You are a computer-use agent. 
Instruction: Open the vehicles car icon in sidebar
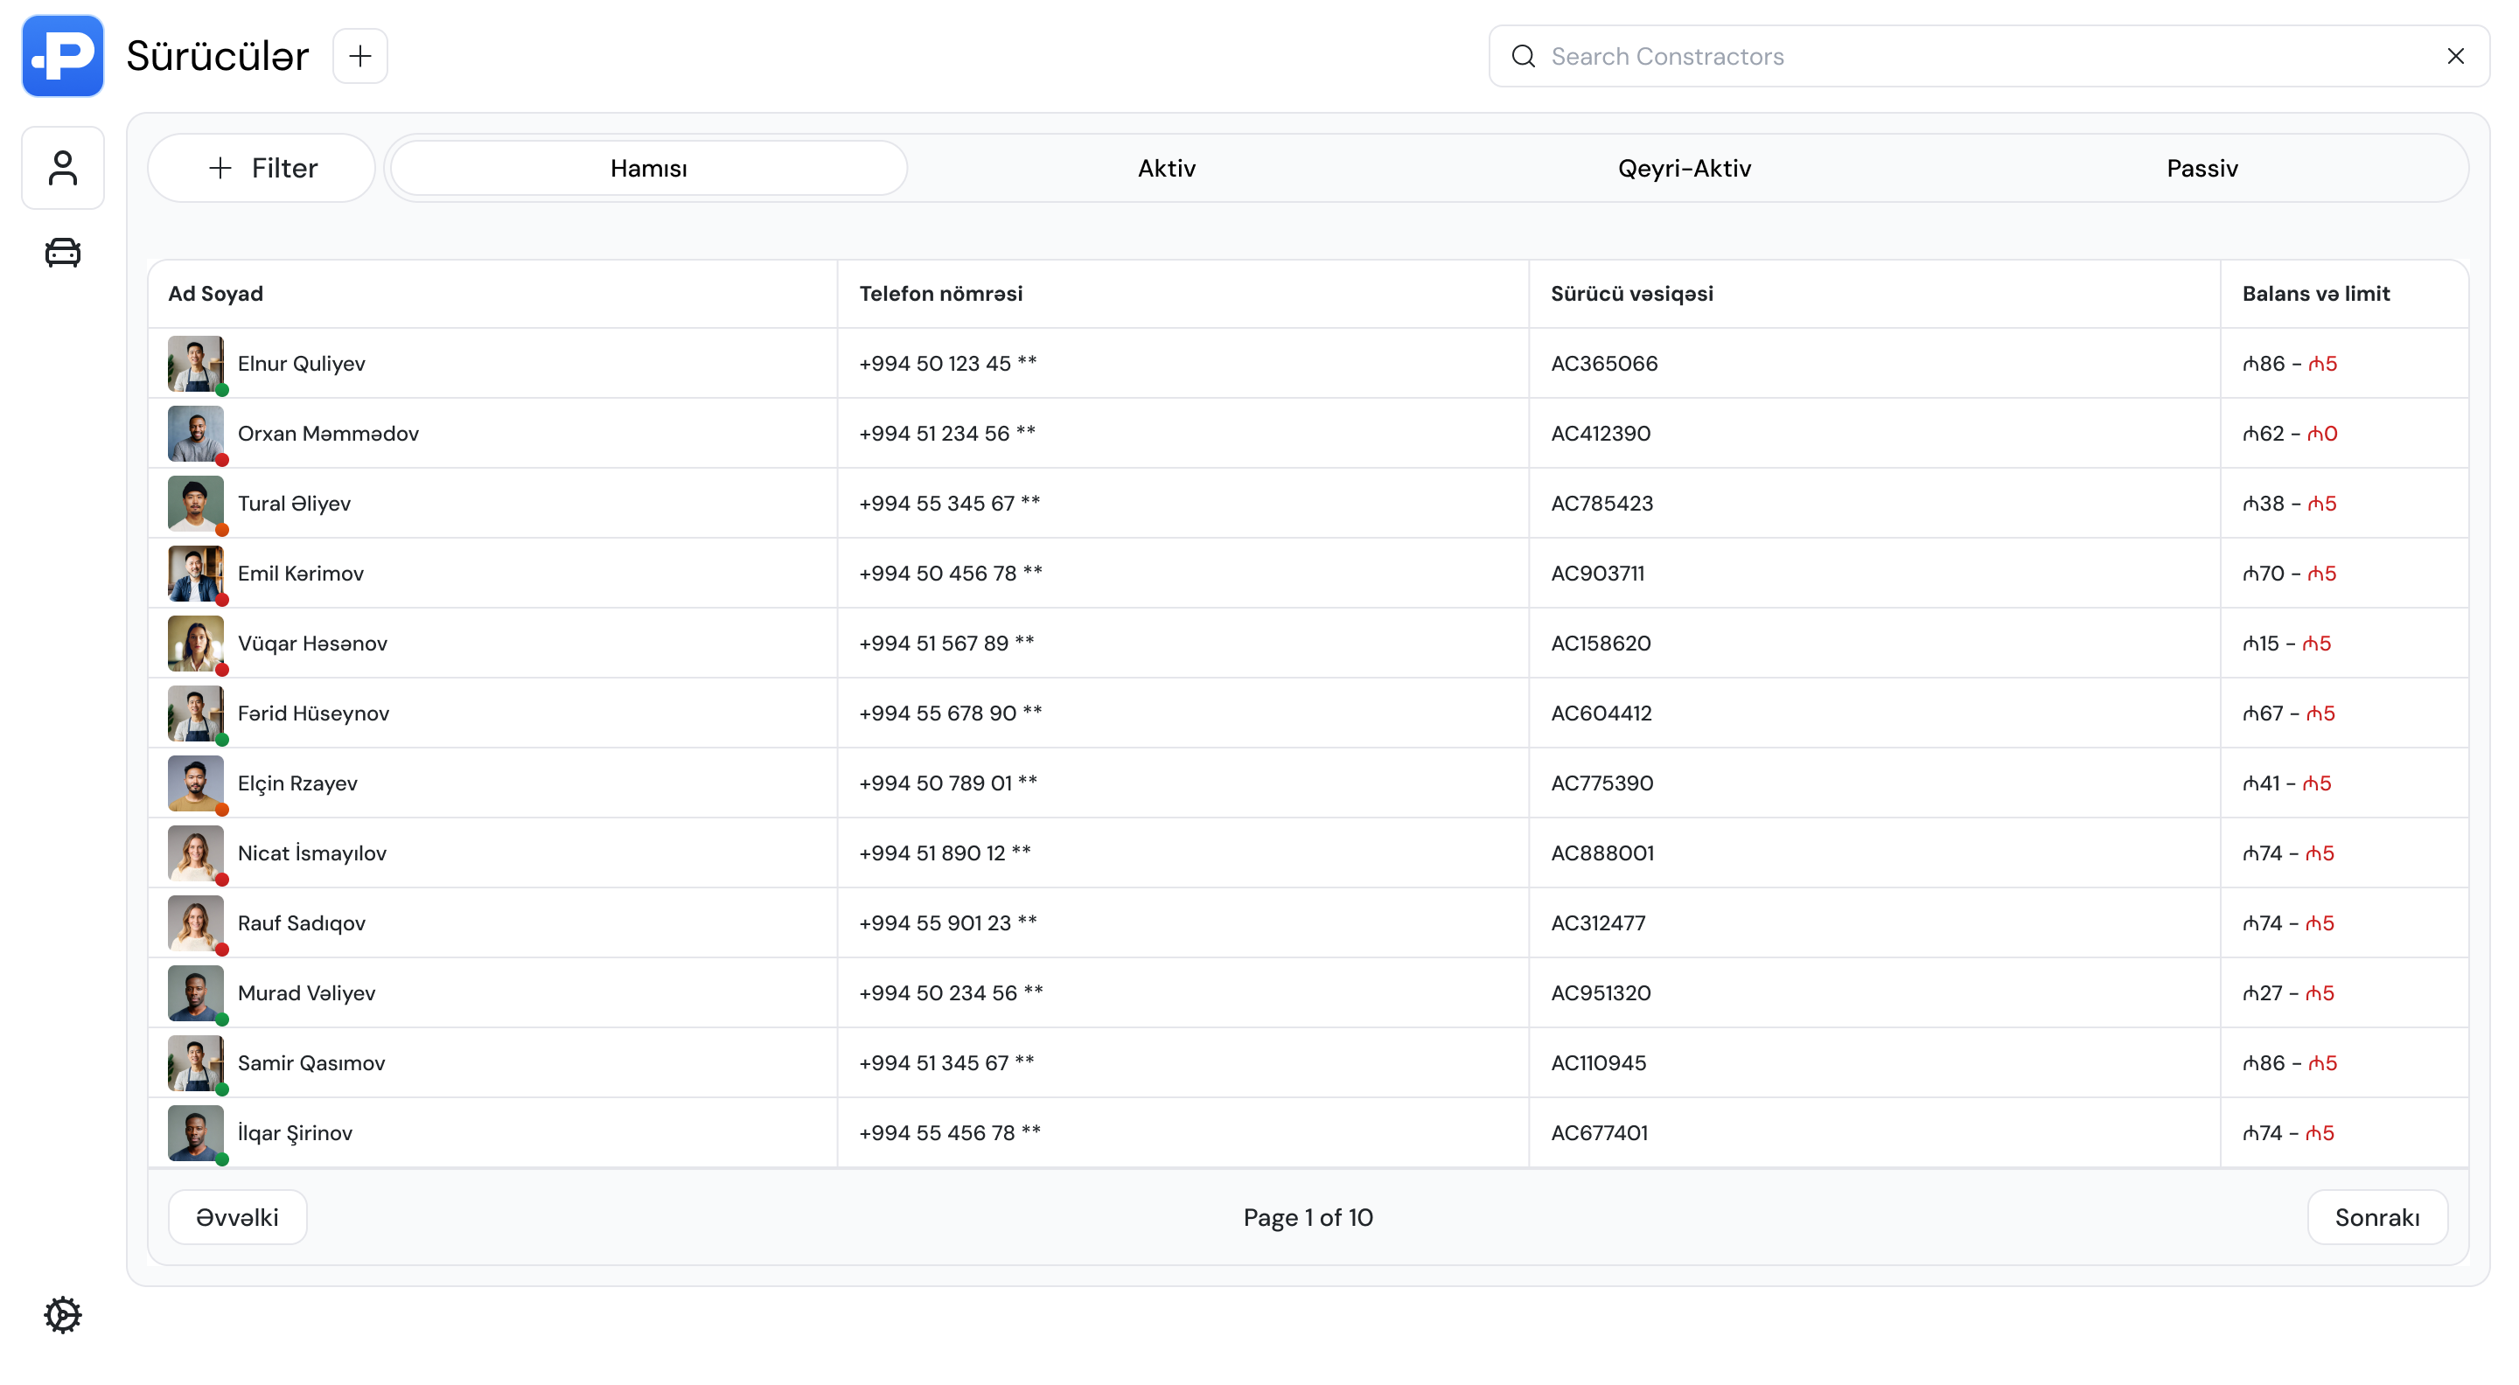63,252
